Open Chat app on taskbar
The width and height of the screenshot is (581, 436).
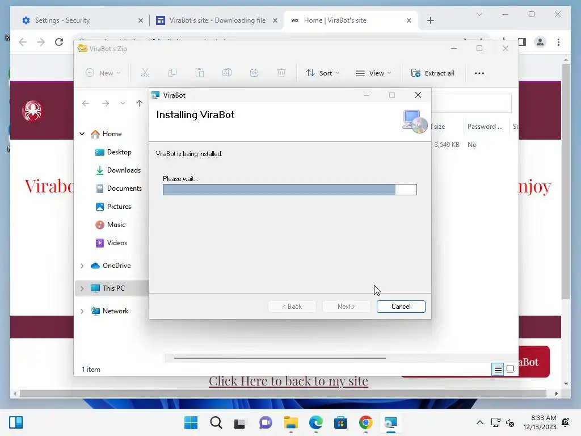click(266, 422)
